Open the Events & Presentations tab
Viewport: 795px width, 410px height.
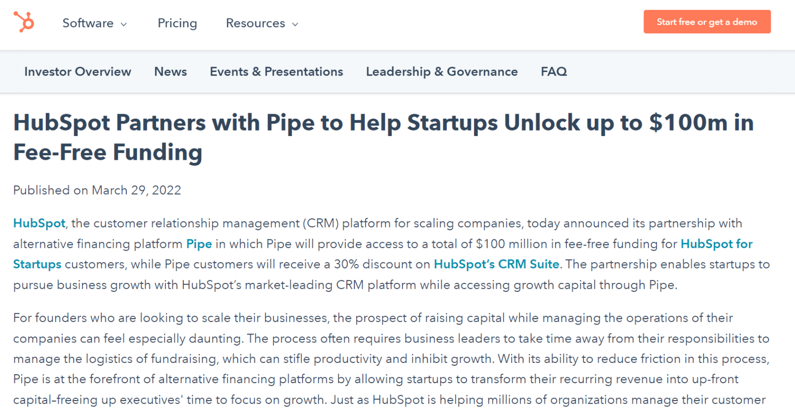pyautogui.click(x=276, y=71)
